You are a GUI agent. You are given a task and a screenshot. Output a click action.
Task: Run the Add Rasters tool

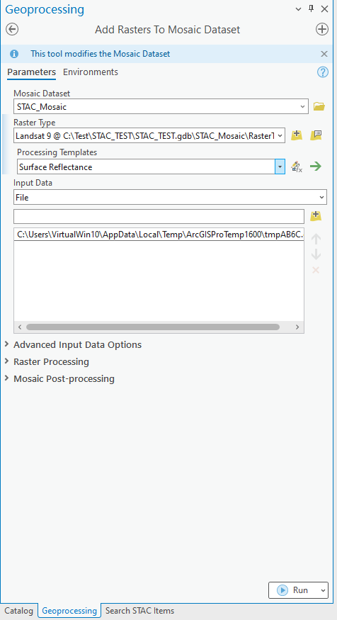tap(294, 590)
